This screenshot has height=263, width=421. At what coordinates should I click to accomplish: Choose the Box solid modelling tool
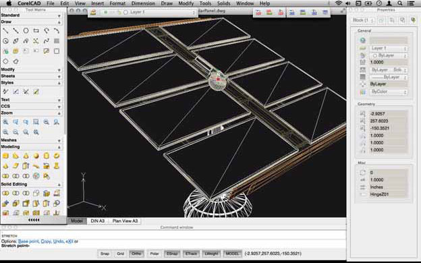pos(5,156)
